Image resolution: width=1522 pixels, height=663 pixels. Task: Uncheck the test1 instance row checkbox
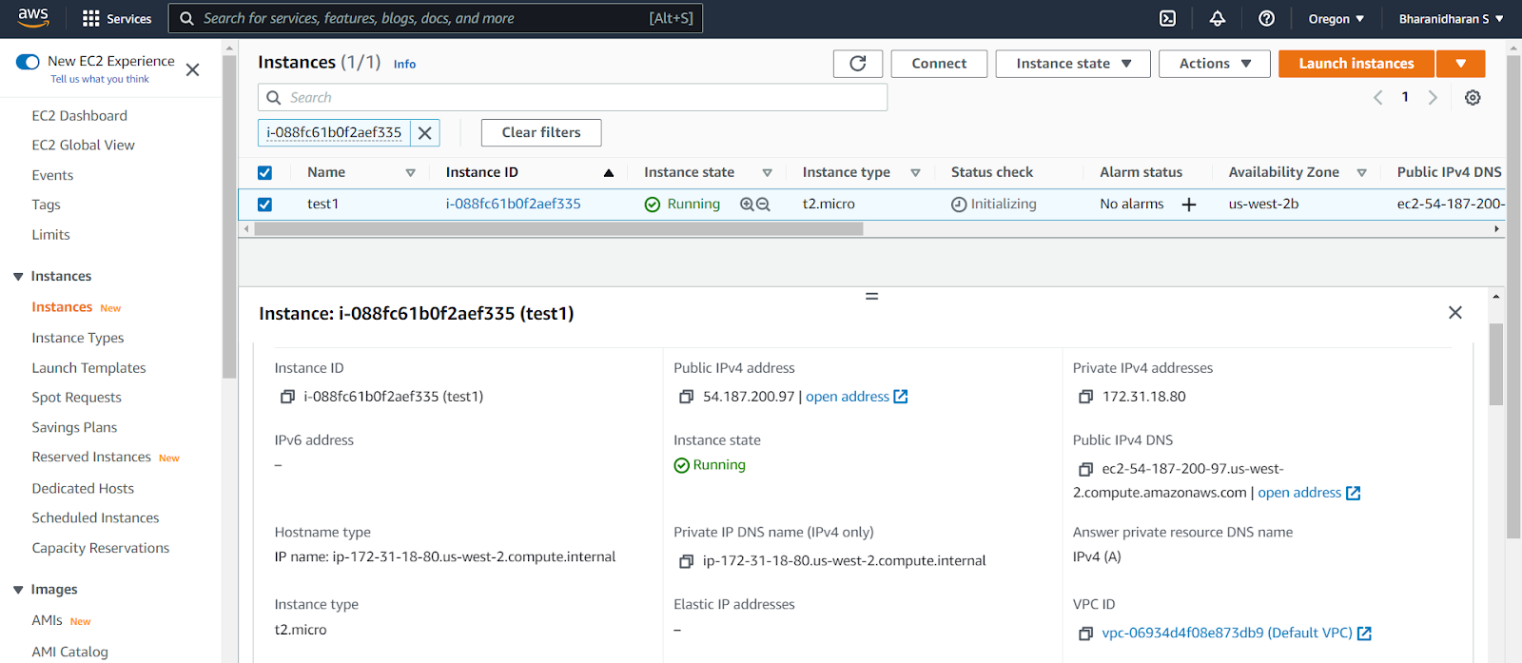coord(264,204)
